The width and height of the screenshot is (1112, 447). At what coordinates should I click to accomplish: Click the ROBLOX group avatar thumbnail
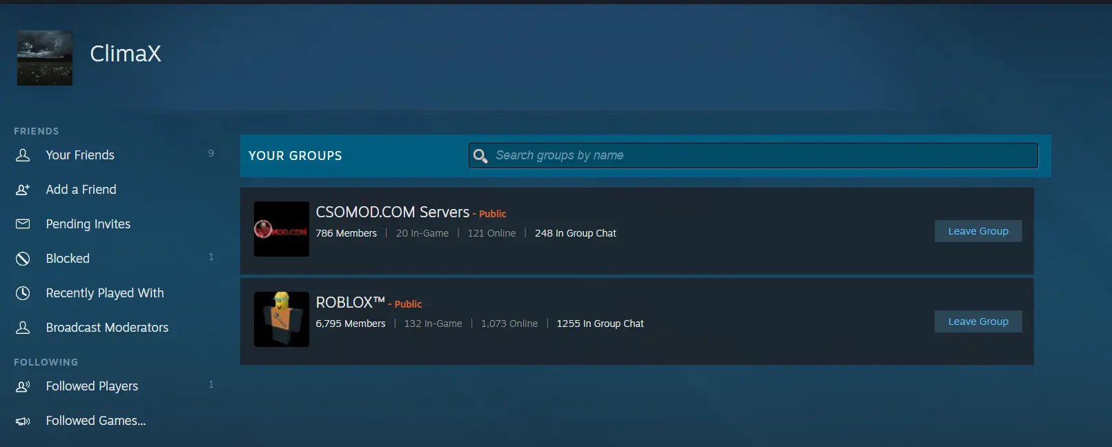click(282, 319)
